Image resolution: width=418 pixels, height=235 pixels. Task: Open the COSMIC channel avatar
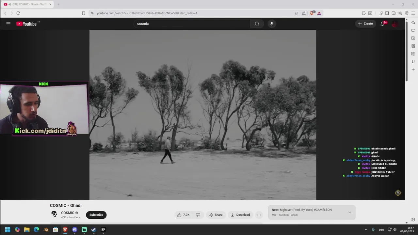point(54,214)
